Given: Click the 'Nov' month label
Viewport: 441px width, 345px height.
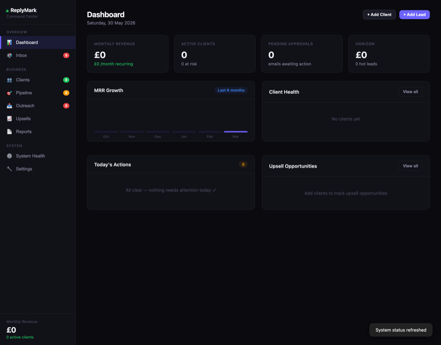Looking at the screenshot, I should [x=132, y=136].
